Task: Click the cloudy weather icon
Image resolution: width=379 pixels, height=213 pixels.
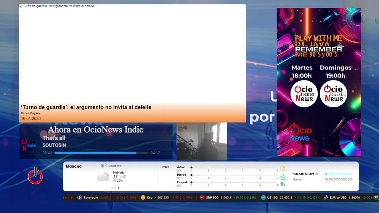Action: [x=103, y=177]
